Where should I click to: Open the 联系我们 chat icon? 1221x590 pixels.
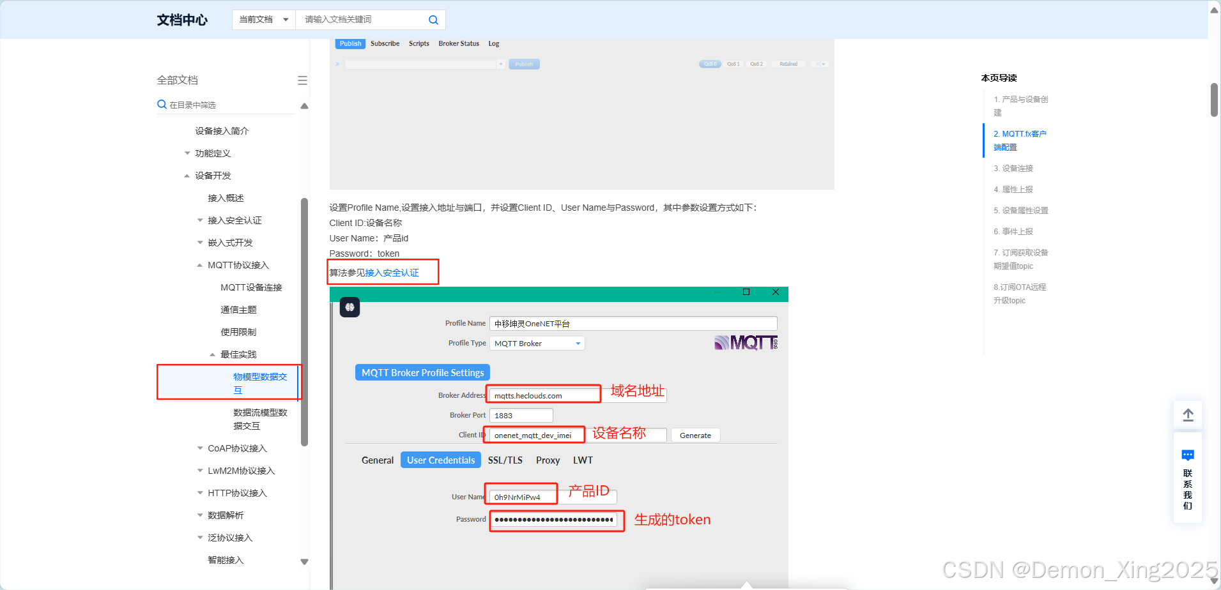[1188, 455]
